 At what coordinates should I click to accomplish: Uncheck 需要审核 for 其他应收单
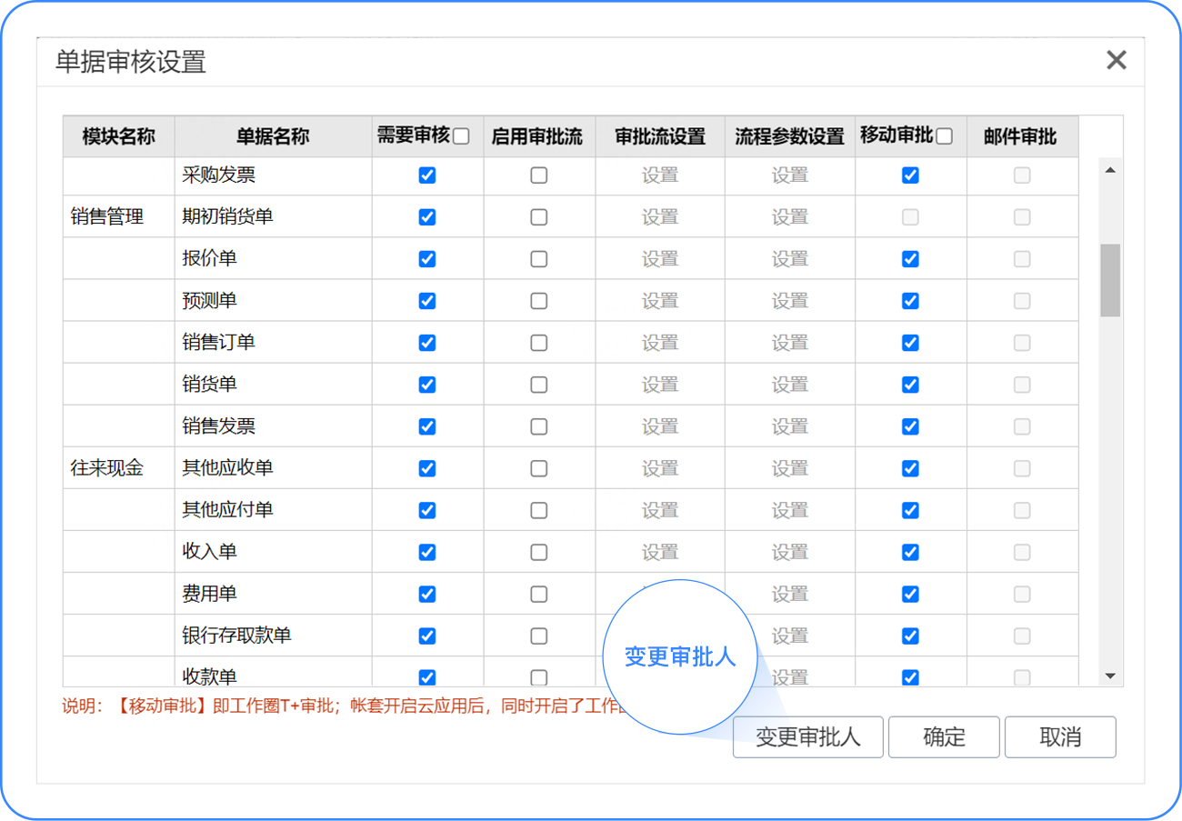(427, 468)
